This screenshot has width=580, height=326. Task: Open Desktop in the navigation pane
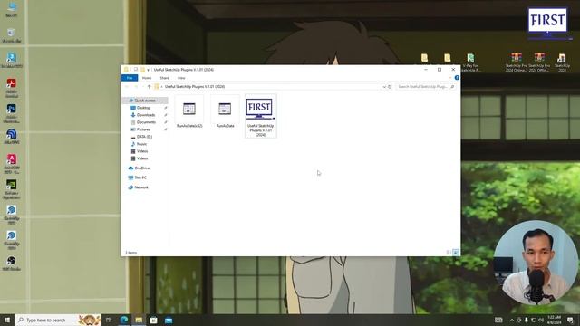pyautogui.click(x=143, y=108)
